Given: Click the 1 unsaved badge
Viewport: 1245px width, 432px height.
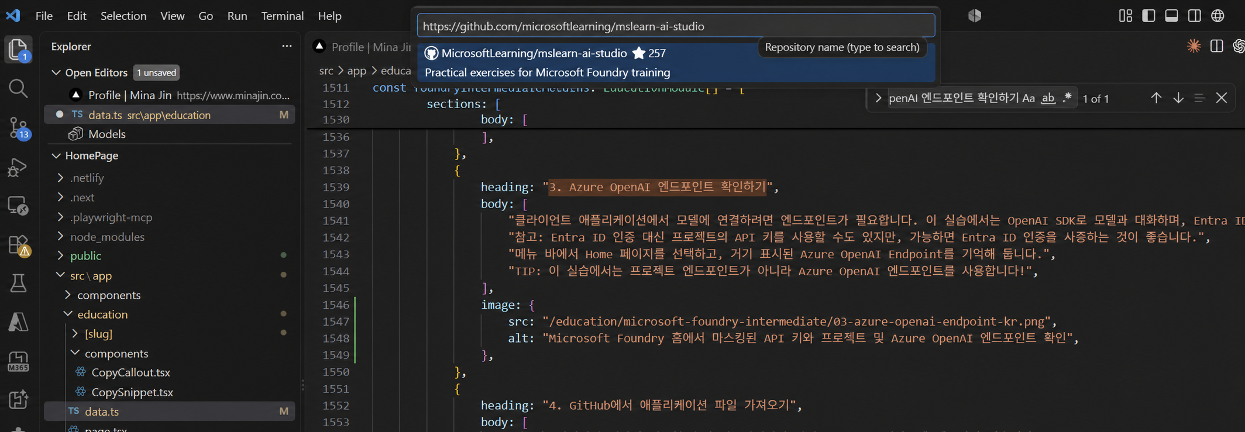Looking at the screenshot, I should pos(156,72).
